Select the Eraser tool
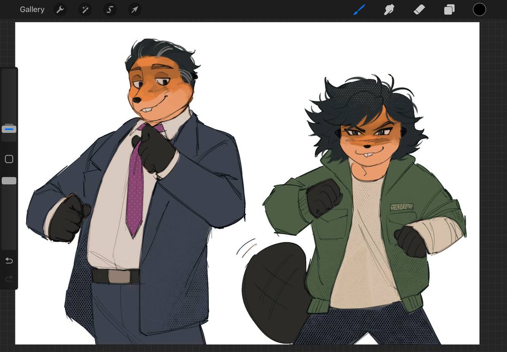 pos(419,9)
